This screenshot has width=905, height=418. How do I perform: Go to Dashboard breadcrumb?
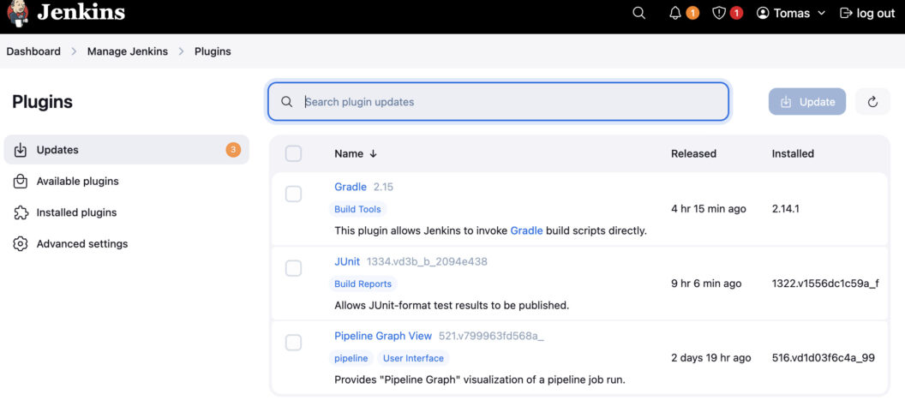coord(33,51)
